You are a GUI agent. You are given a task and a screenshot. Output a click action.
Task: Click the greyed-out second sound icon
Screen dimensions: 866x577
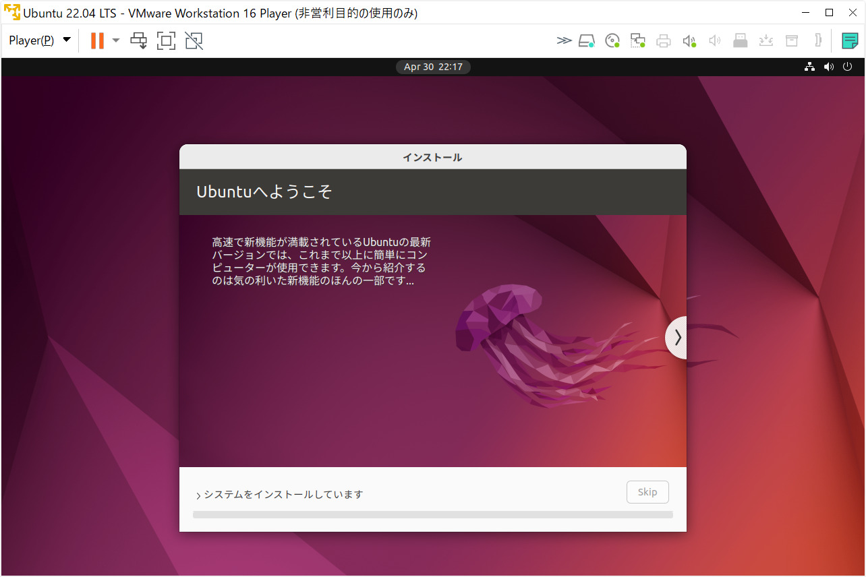(x=715, y=40)
